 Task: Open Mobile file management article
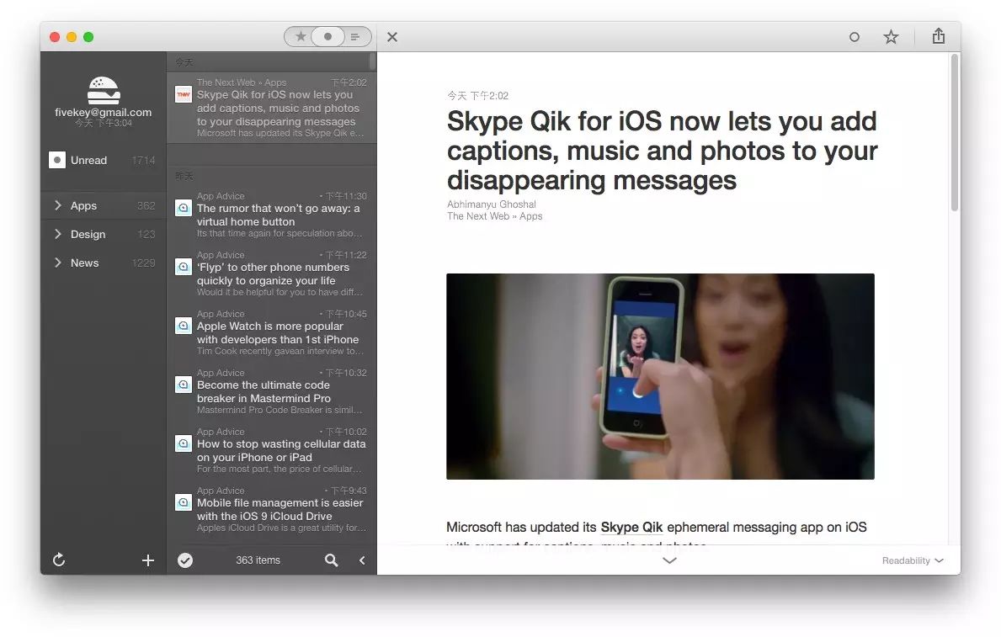(x=272, y=509)
